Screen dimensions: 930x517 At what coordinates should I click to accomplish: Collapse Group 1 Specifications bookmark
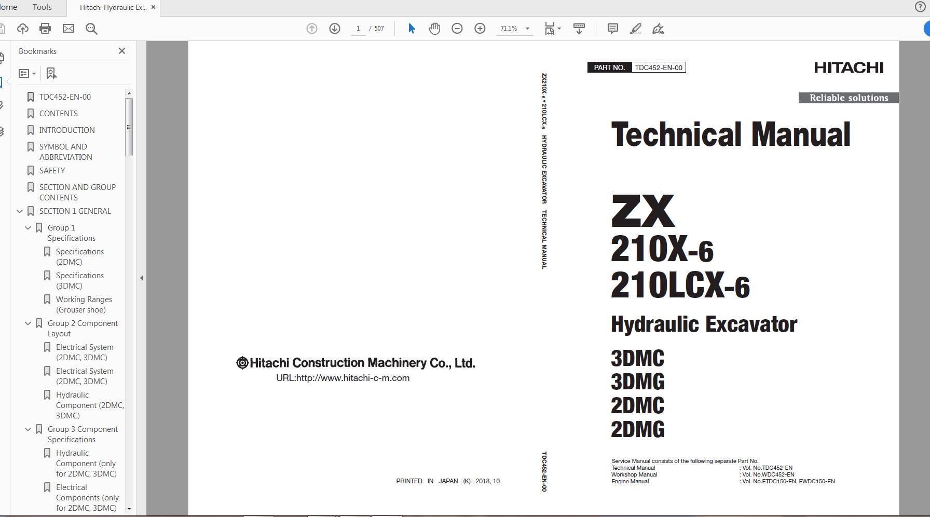pos(28,228)
